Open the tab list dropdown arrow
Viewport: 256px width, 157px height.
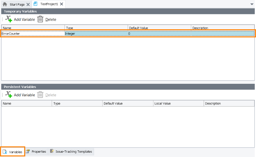(x=252, y=4)
